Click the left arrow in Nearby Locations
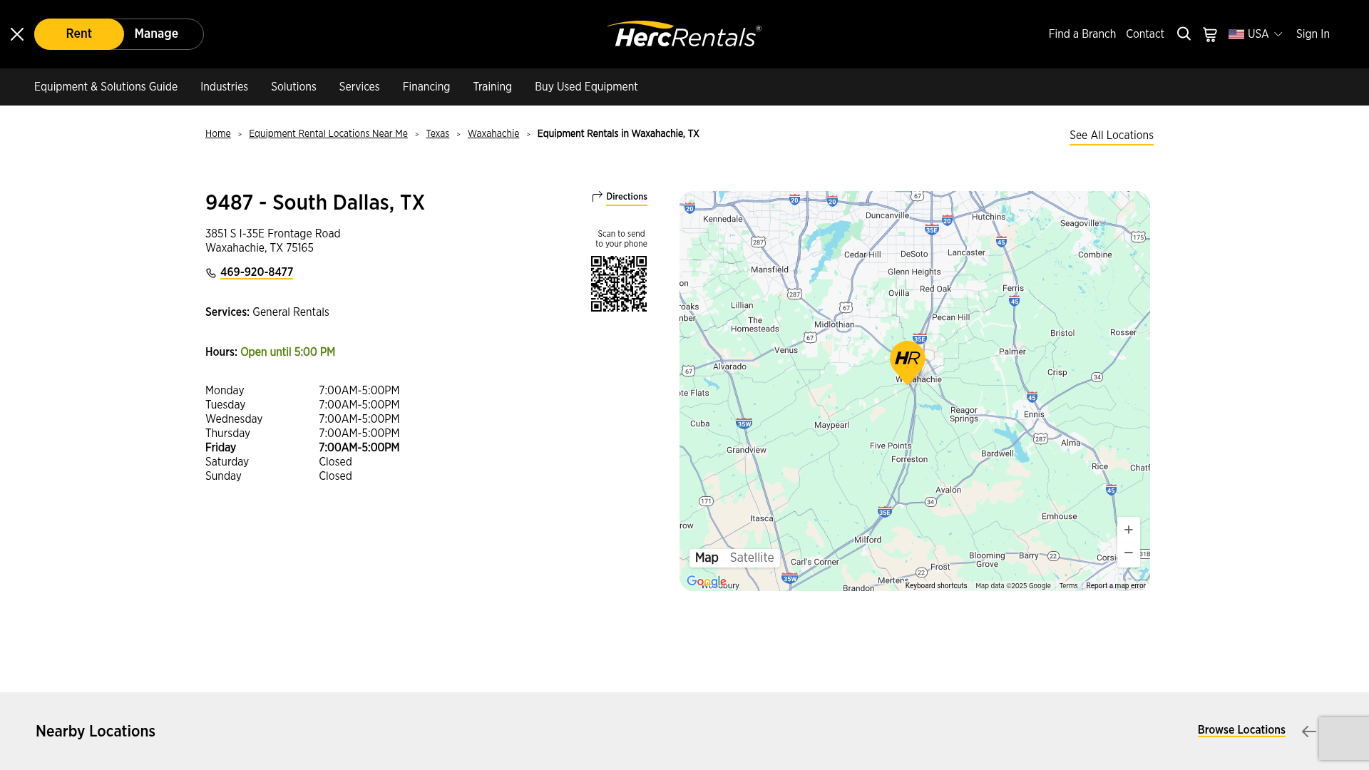This screenshot has width=1369, height=770. click(1308, 731)
